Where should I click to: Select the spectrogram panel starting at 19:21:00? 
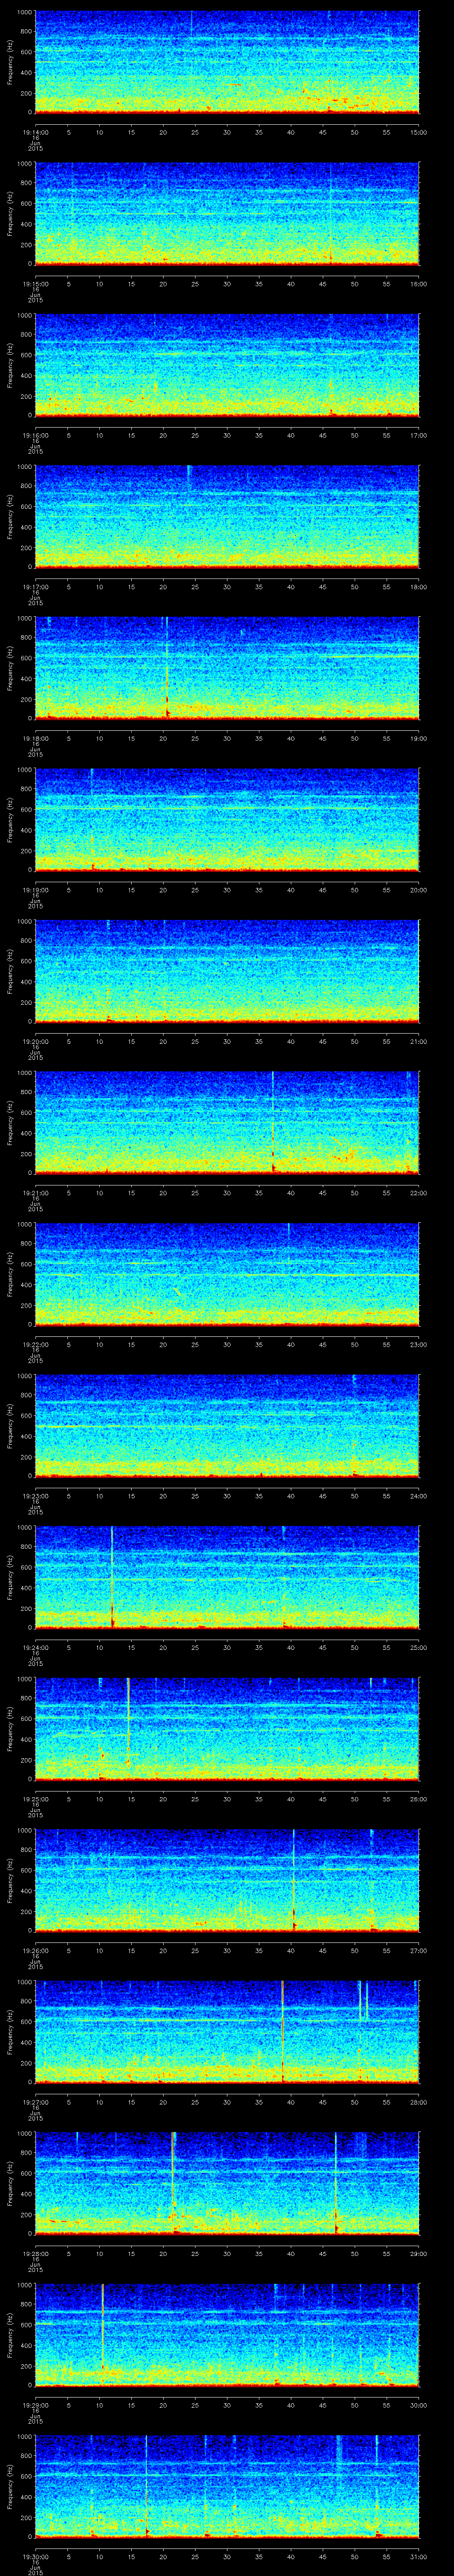click(227, 1123)
